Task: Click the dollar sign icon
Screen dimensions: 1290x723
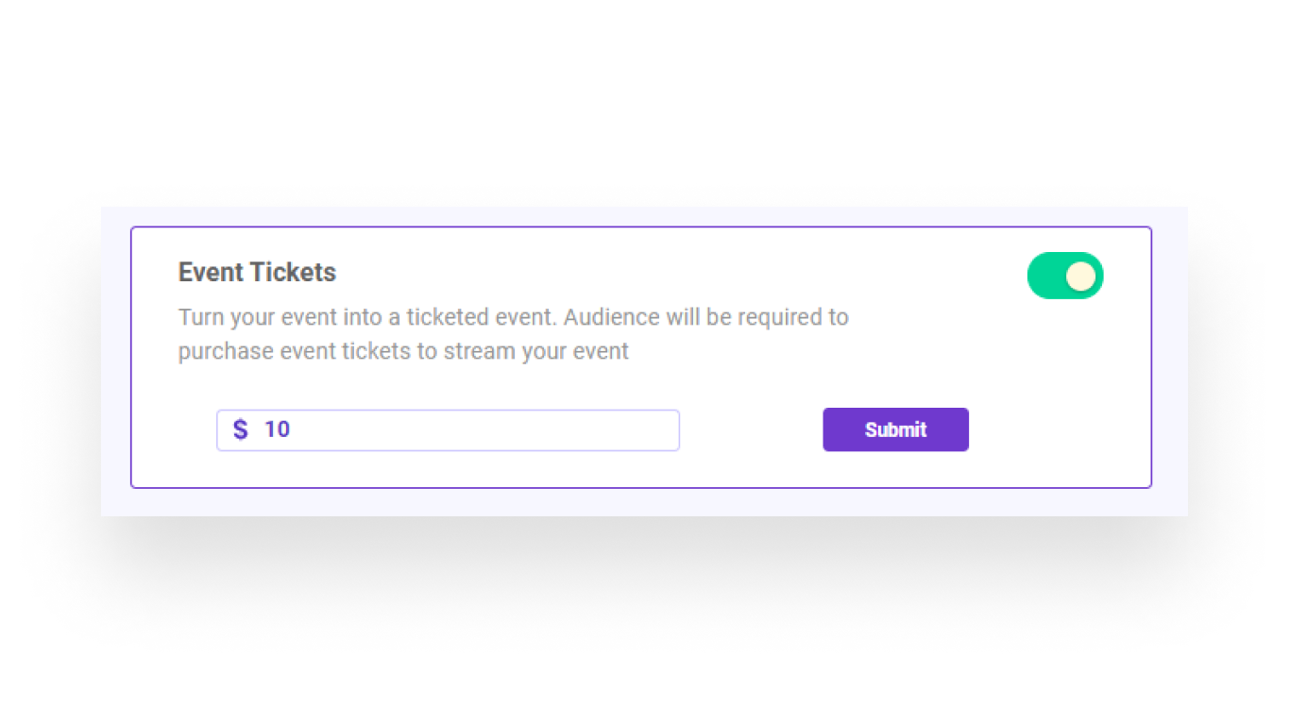Action: point(240,430)
